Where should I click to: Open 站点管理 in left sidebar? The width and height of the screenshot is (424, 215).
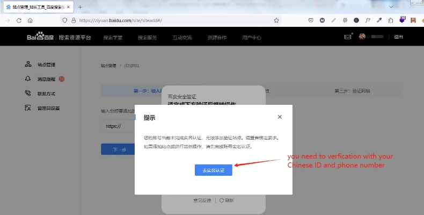[x=46, y=64]
